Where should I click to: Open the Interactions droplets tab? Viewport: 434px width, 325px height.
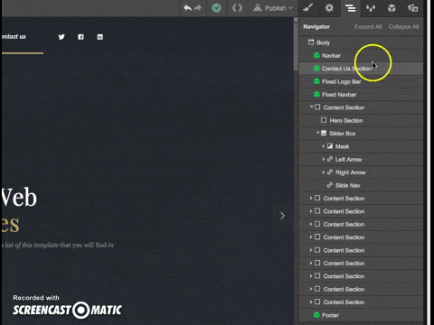point(371,8)
